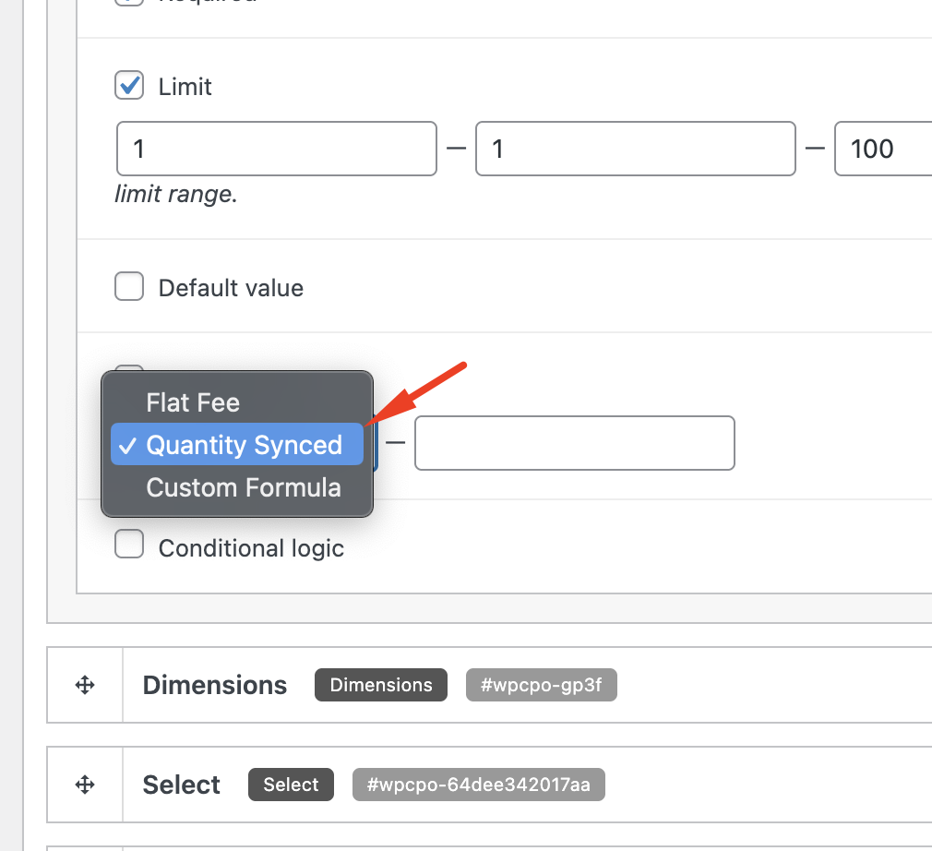Choose Flat Fee from dropdown list
Image resolution: width=932 pixels, height=851 pixels.
(x=193, y=402)
